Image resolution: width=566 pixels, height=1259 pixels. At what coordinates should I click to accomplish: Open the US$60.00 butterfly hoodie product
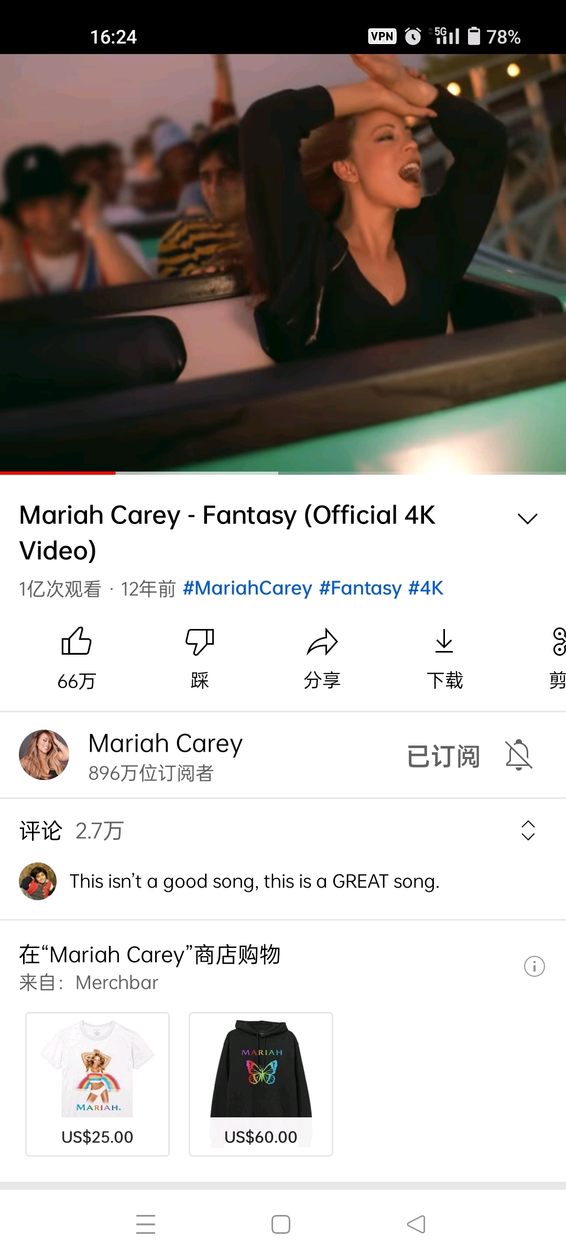click(x=261, y=1084)
